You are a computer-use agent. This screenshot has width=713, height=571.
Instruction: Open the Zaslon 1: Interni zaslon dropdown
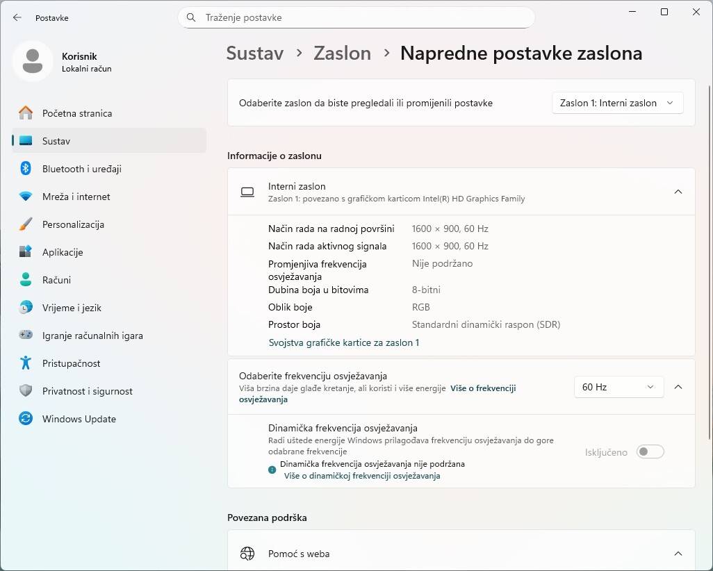pyautogui.click(x=617, y=103)
